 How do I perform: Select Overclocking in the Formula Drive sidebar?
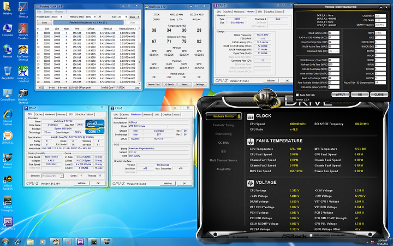[x=223, y=134]
